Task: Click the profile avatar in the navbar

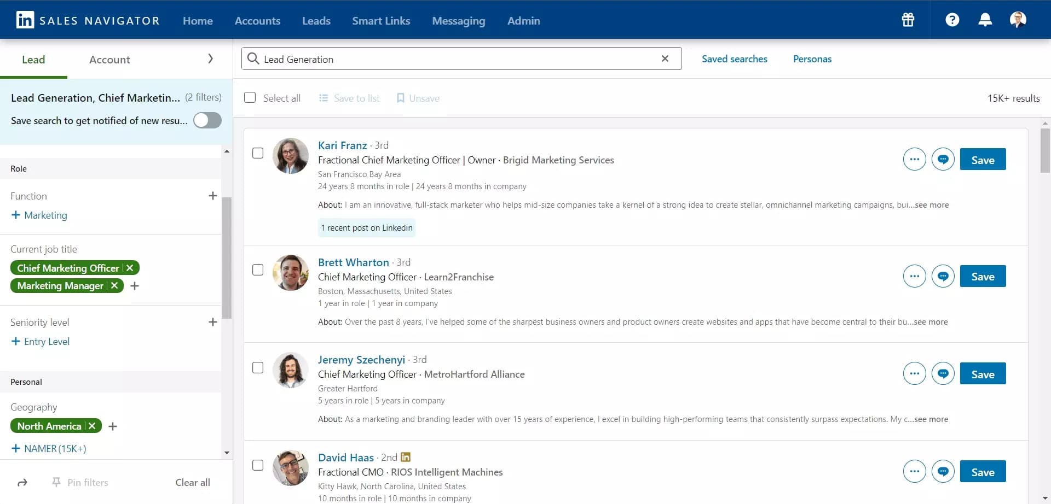Action: pyautogui.click(x=1019, y=20)
